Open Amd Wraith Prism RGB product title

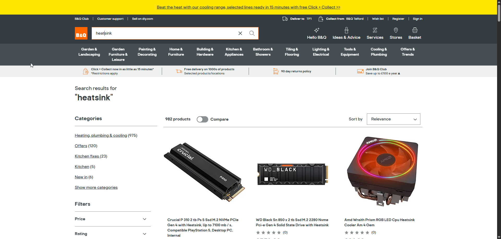(x=379, y=222)
